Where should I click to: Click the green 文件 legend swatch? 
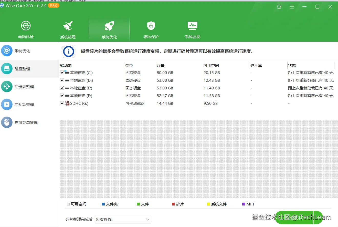pyautogui.click(x=138, y=204)
